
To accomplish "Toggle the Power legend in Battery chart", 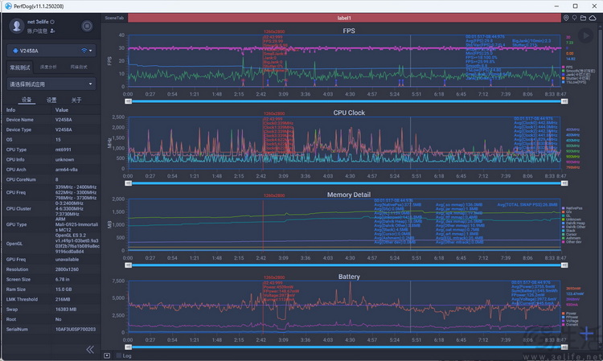I will (569, 314).
